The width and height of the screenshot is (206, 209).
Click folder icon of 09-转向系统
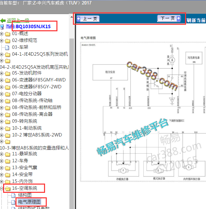pos(8,122)
